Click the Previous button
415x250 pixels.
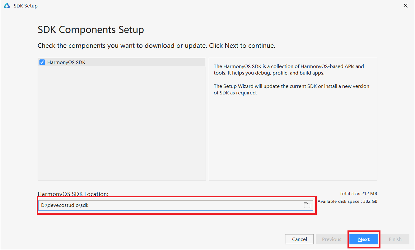[x=331, y=239]
